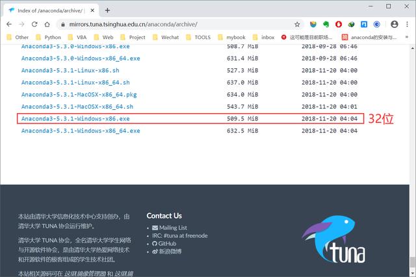
Task: Download Anaconda3-5.3.1-Linux-x86_64.sh
Action: [x=75, y=83]
